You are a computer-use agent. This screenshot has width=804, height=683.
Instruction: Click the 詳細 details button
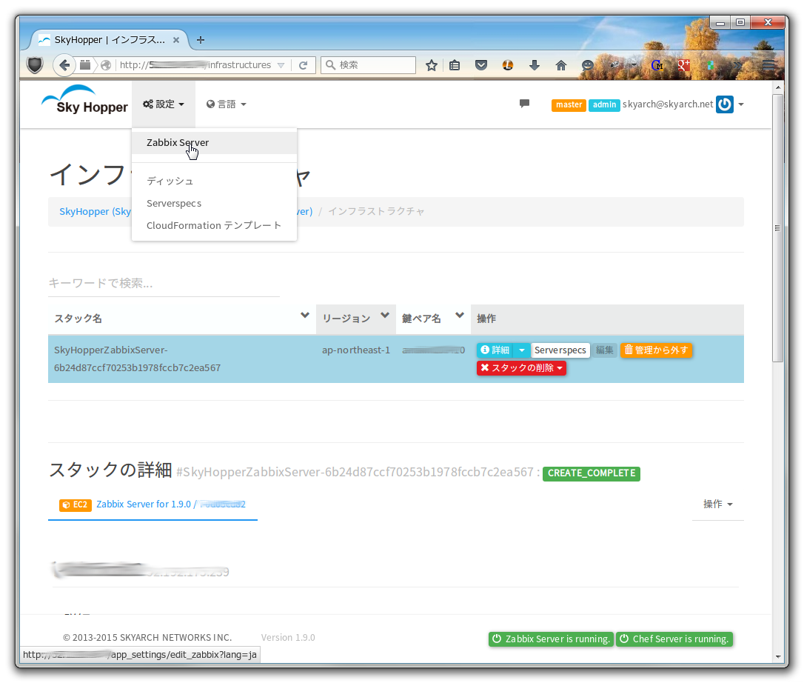coord(495,350)
